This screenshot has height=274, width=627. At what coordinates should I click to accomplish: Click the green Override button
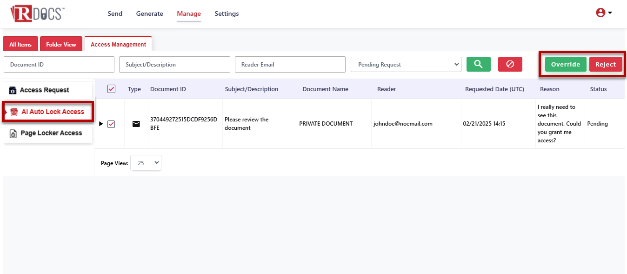click(566, 64)
